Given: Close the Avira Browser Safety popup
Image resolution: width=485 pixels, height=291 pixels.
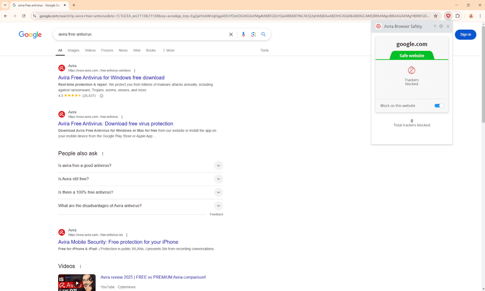Looking at the screenshot, I should click(x=448, y=26).
